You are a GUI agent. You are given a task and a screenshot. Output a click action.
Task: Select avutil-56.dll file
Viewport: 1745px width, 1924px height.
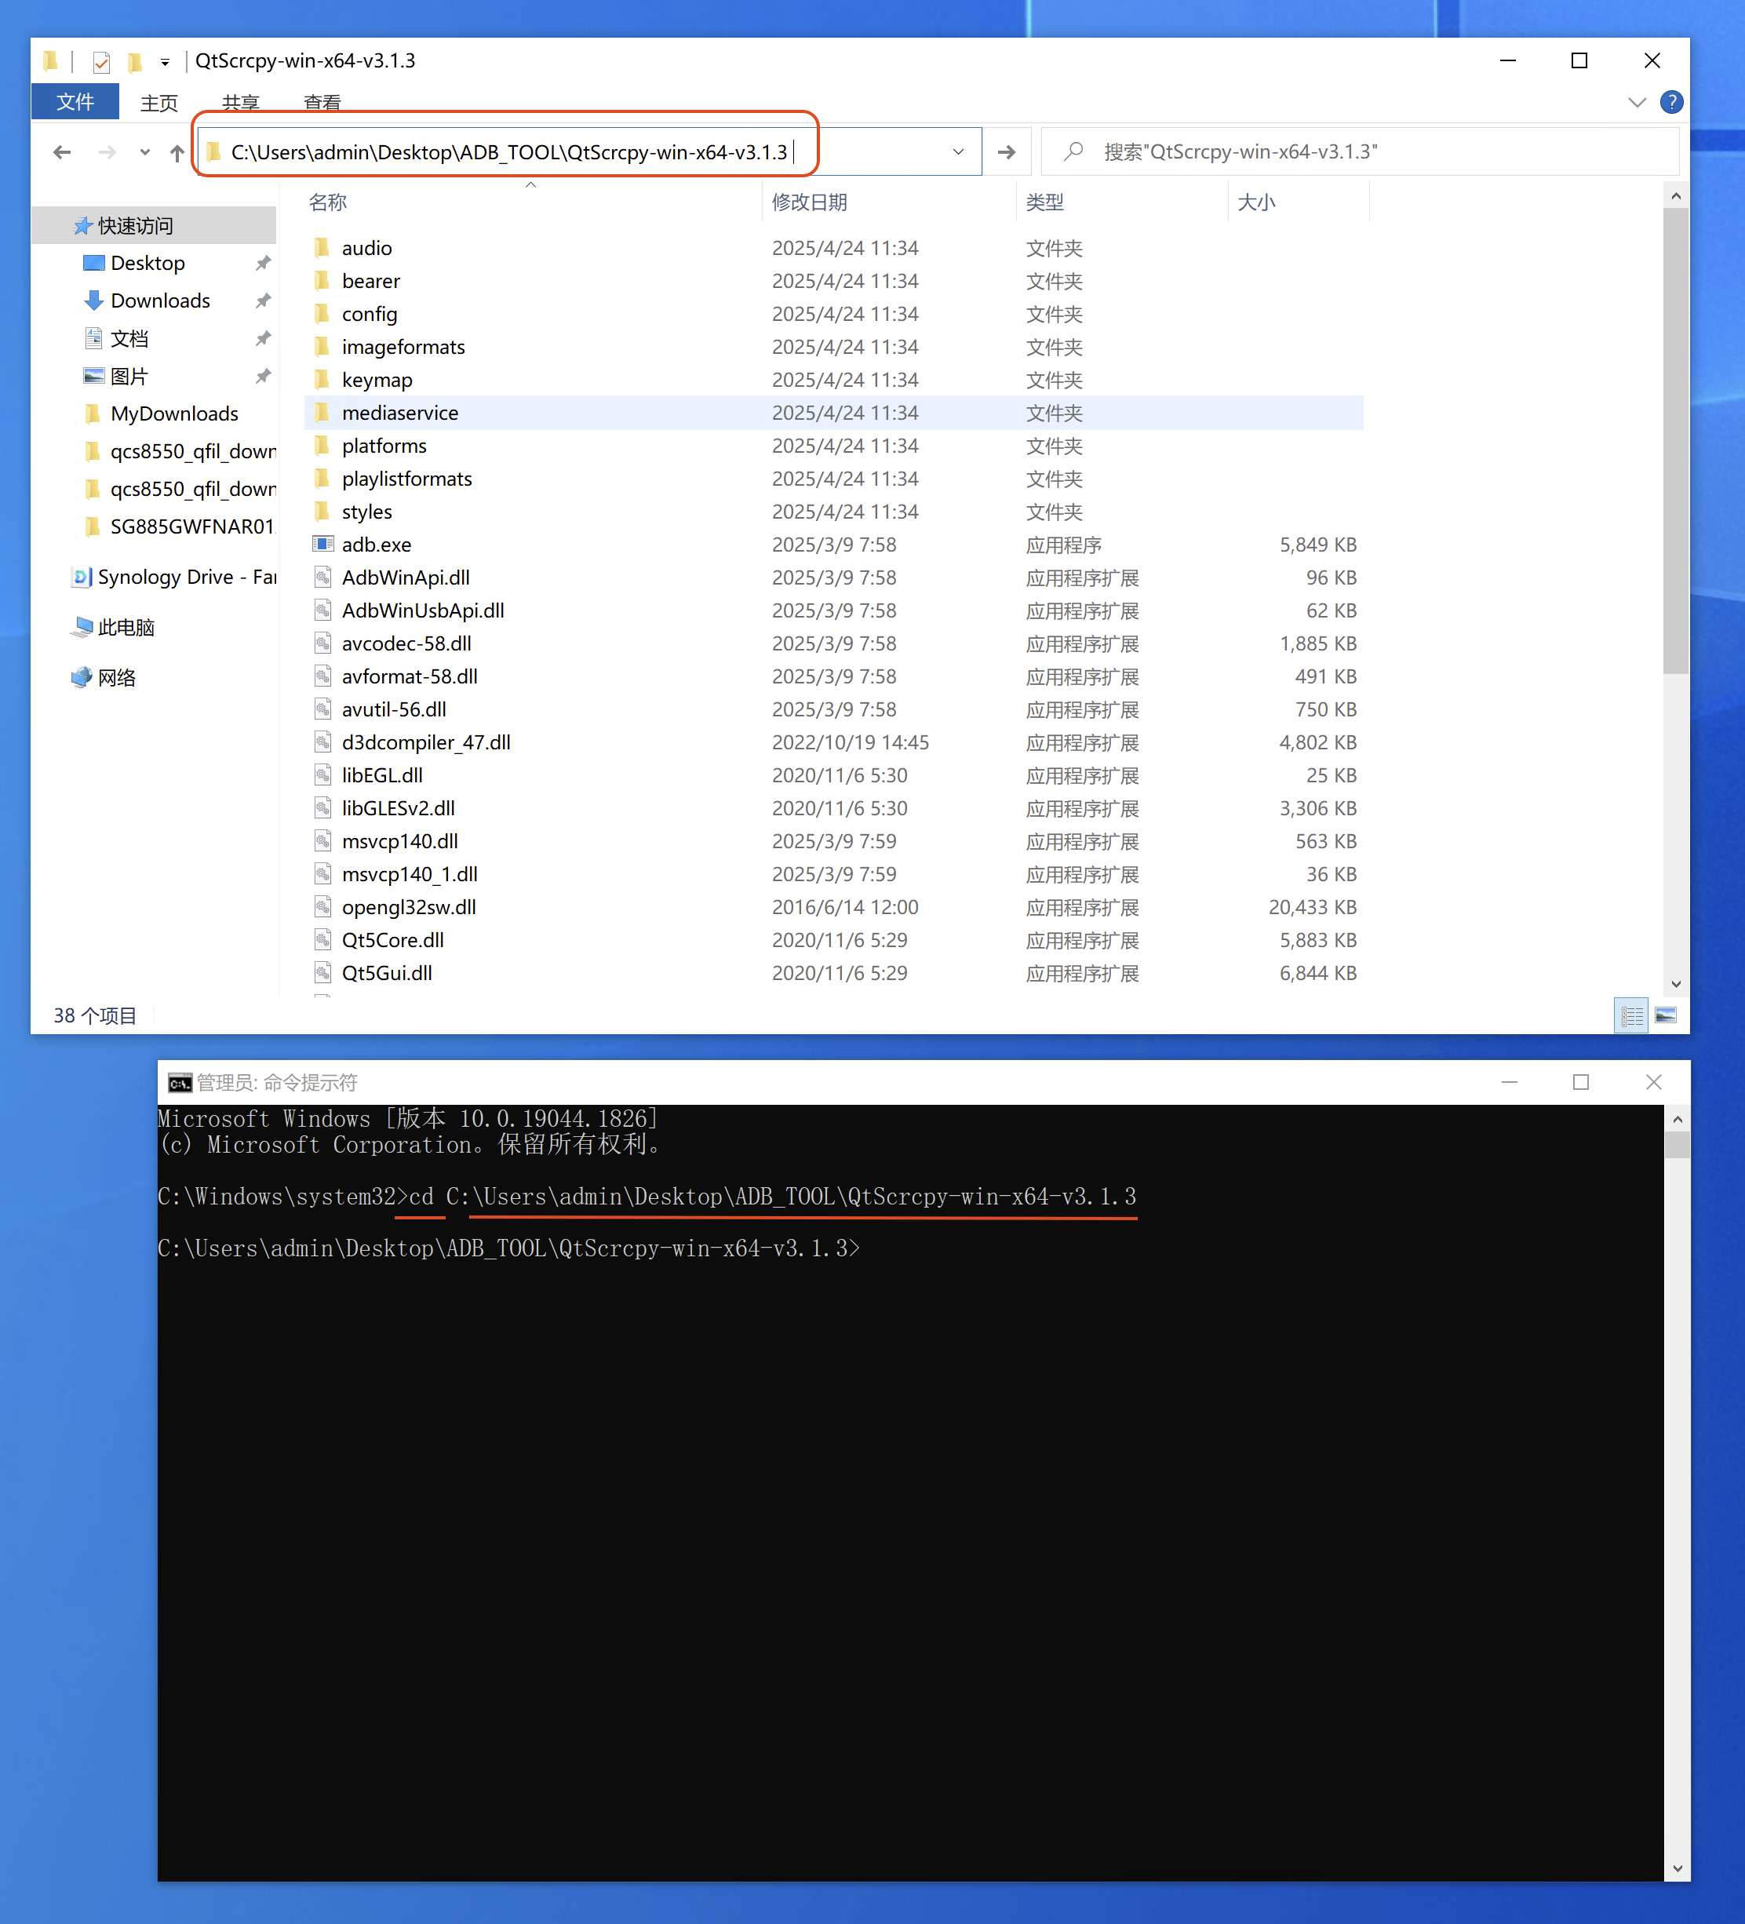(x=394, y=709)
